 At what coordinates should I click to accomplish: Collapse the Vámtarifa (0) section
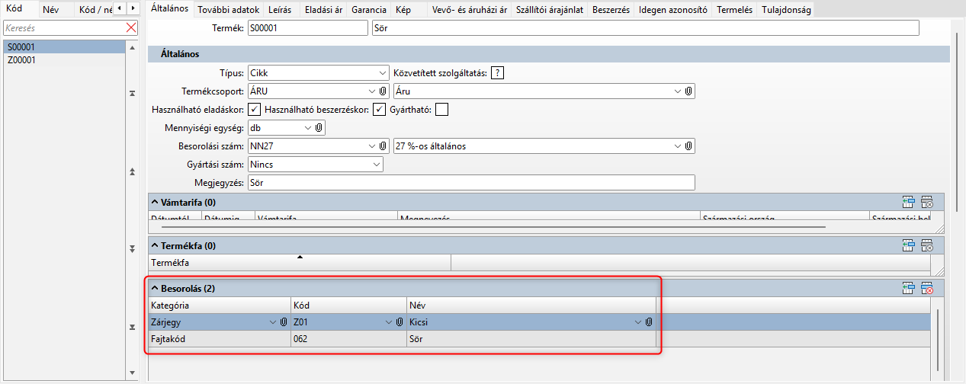point(155,203)
